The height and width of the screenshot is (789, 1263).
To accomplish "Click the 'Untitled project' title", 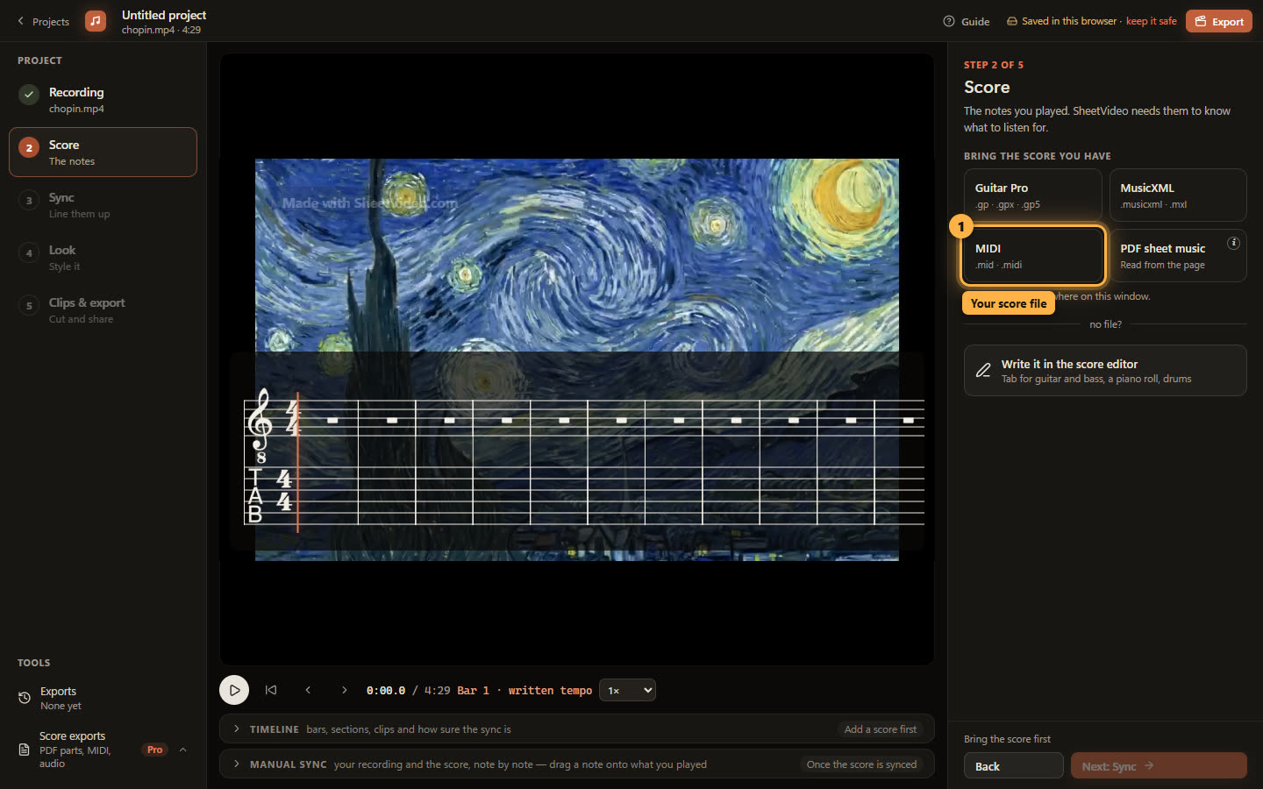I will [164, 15].
